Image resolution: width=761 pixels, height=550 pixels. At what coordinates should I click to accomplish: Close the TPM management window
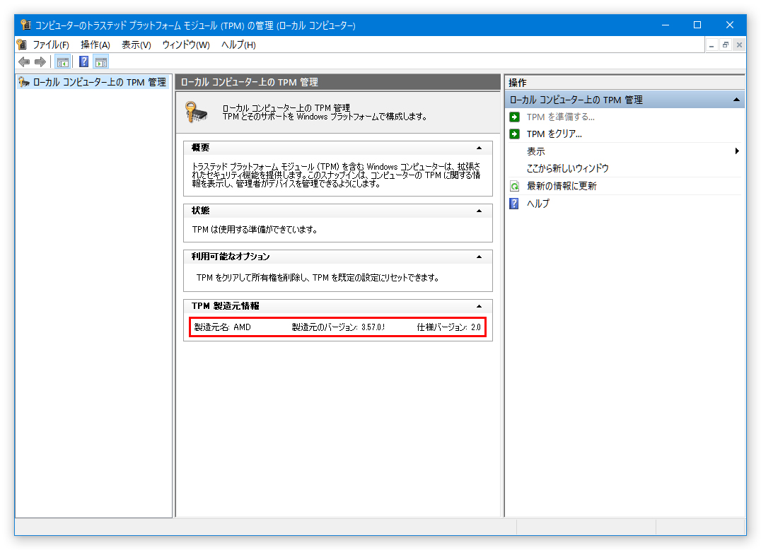coord(729,25)
